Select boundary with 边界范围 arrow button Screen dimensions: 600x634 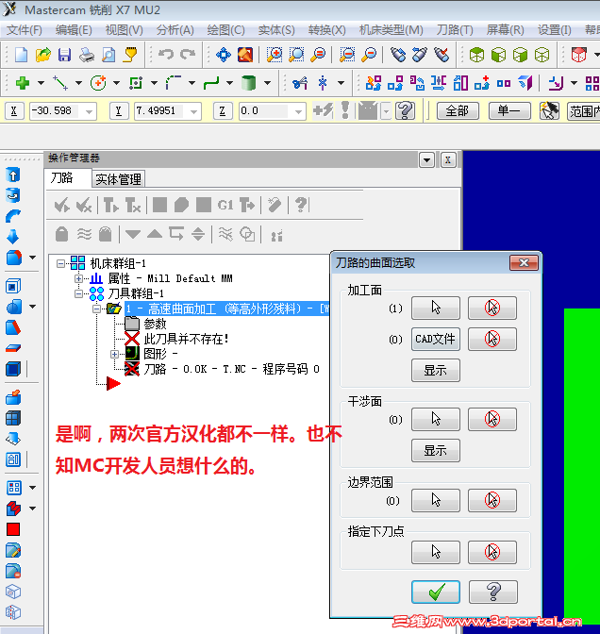(x=436, y=500)
